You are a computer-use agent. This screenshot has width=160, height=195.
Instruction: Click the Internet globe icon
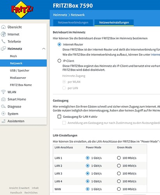tap(4, 34)
